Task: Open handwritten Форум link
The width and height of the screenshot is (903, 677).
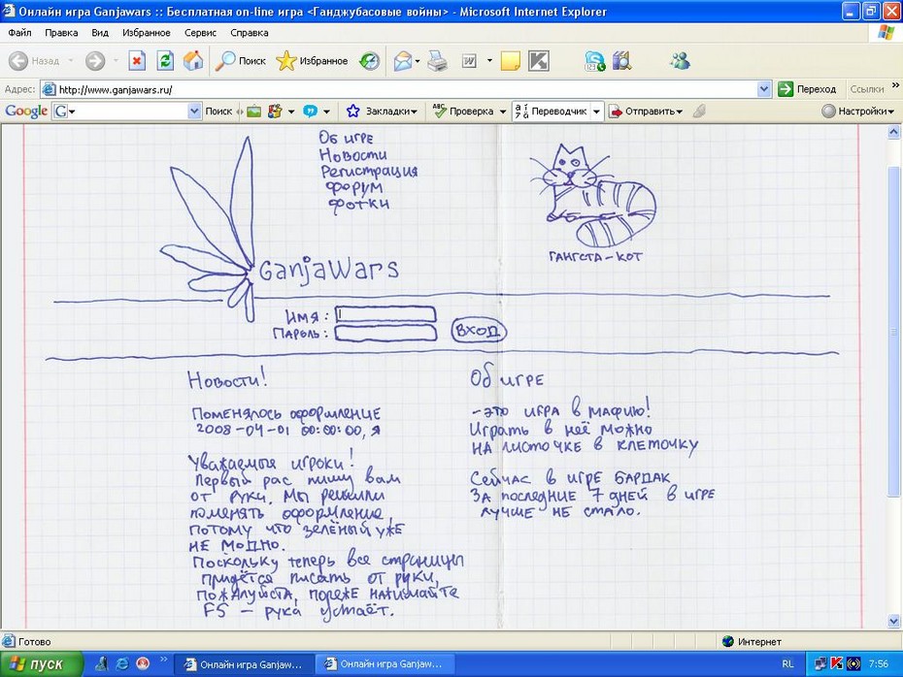Action: pyautogui.click(x=354, y=187)
